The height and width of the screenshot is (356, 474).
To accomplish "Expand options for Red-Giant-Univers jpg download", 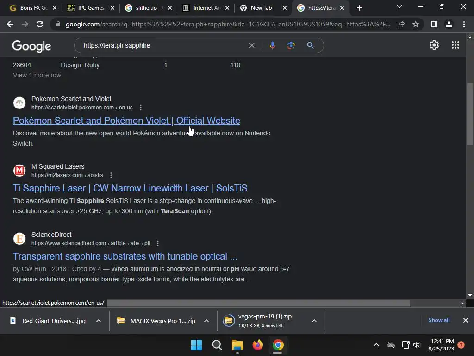I will (99, 321).
